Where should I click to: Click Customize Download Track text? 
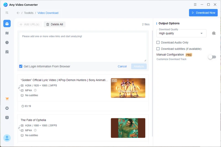(x=171, y=59)
